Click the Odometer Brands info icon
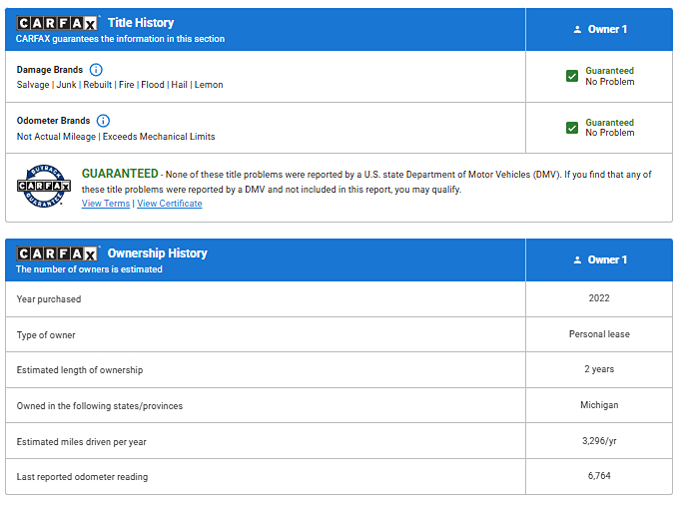 click(x=103, y=121)
